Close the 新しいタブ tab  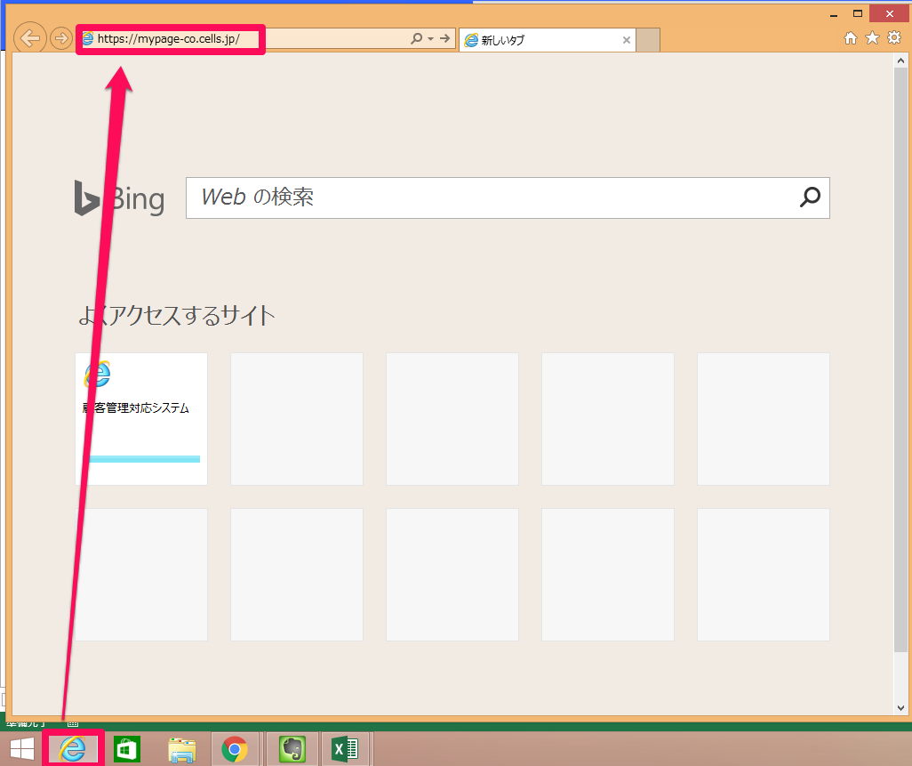coord(627,40)
